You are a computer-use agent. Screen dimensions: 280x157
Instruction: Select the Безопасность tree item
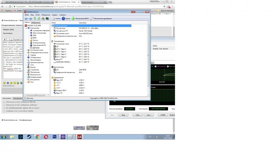pos(34,75)
